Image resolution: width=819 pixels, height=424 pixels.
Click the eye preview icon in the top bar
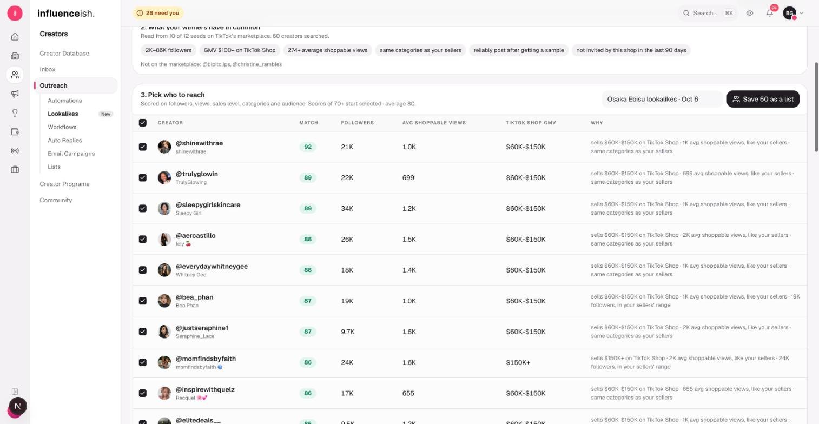click(x=750, y=13)
